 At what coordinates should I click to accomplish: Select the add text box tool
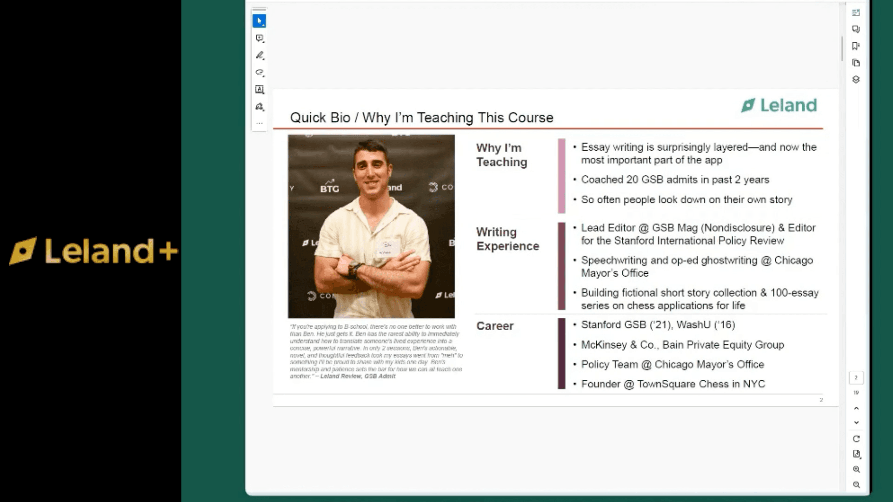pyautogui.click(x=260, y=89)
